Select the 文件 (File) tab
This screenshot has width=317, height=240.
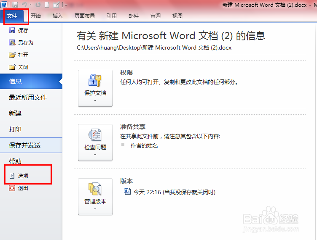[x=12, y=16]
